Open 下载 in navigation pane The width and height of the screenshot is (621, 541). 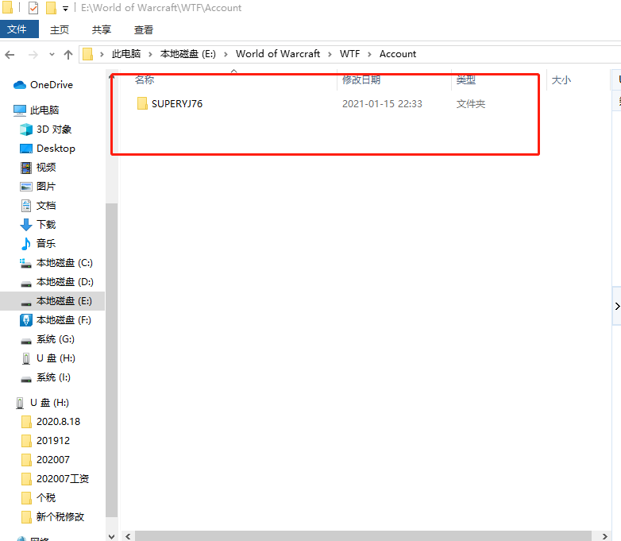click(46, 224)
